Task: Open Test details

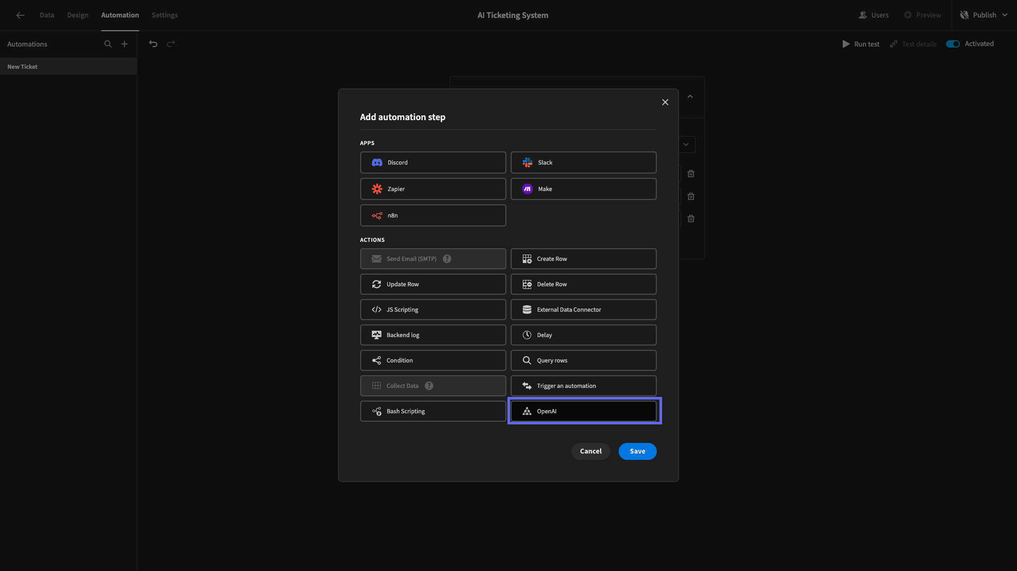Action: [913, 44]
